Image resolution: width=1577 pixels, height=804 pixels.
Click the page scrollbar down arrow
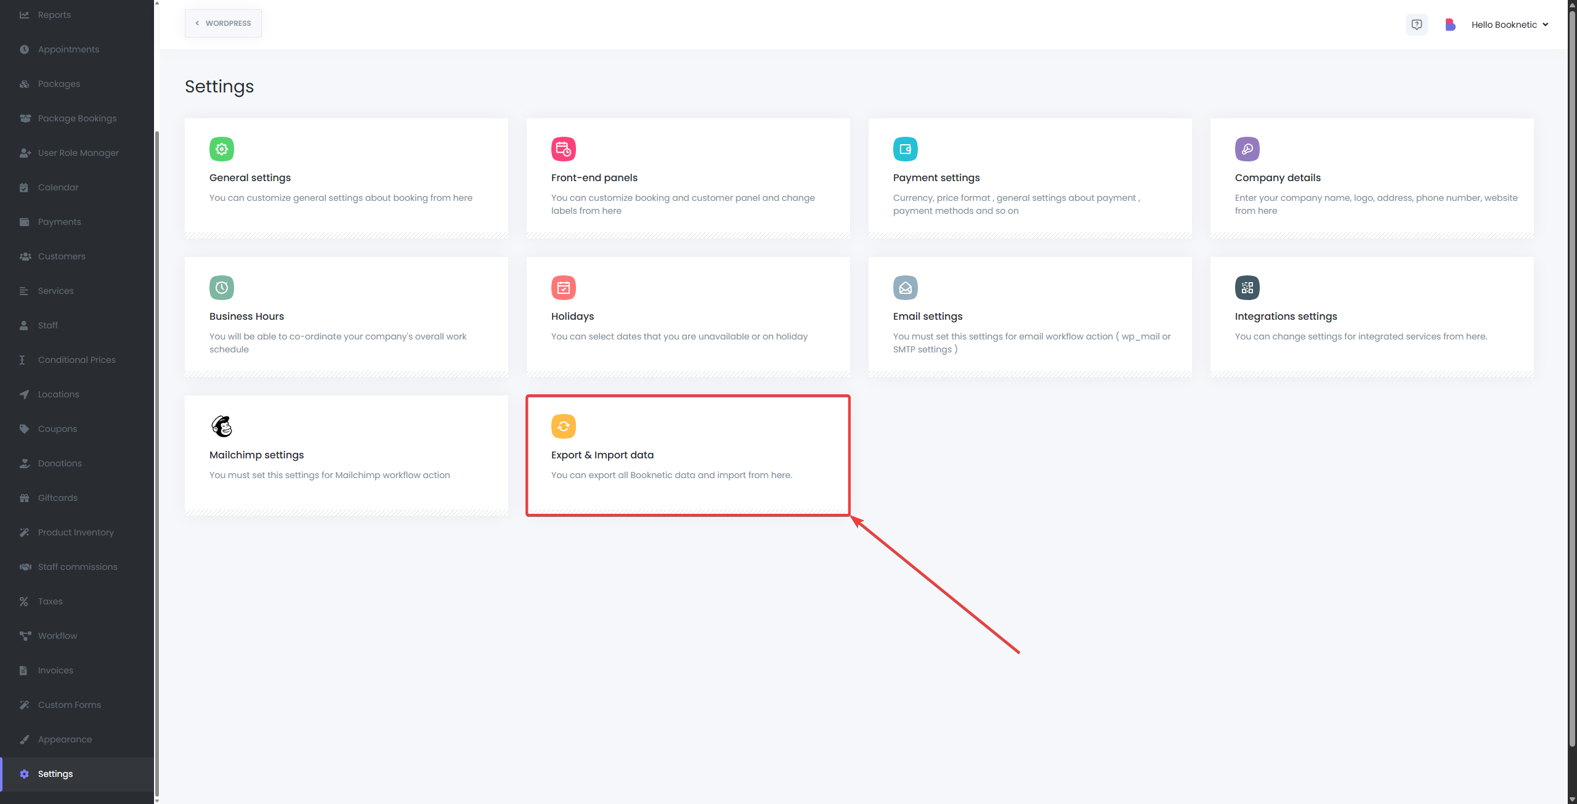(x=1572, y=800)
